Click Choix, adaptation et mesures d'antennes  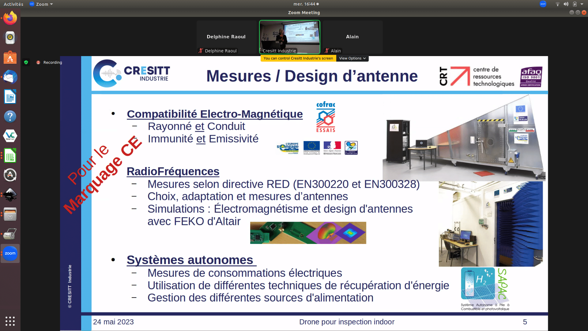point(248,196)
